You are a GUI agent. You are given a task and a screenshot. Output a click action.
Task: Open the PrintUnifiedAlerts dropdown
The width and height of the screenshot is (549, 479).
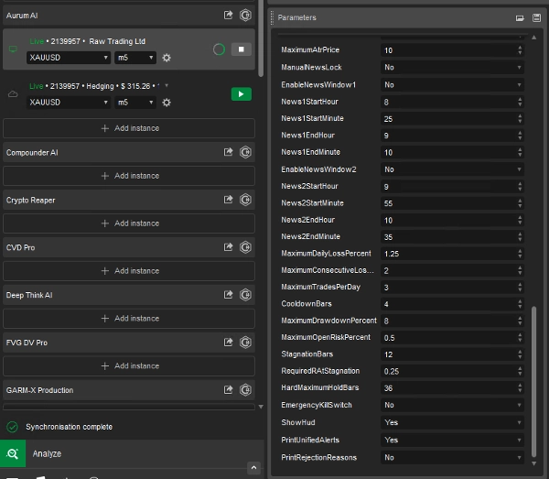[x=452, y=441]
